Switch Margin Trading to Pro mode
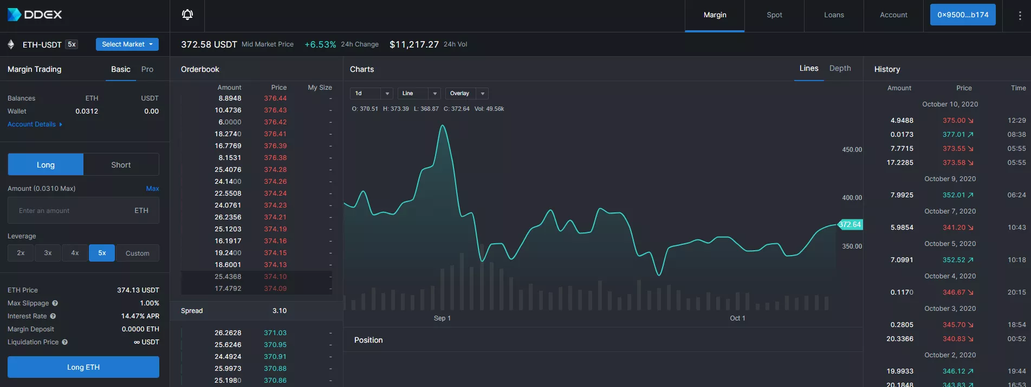The image size is (1031, 387). [147, 69]
